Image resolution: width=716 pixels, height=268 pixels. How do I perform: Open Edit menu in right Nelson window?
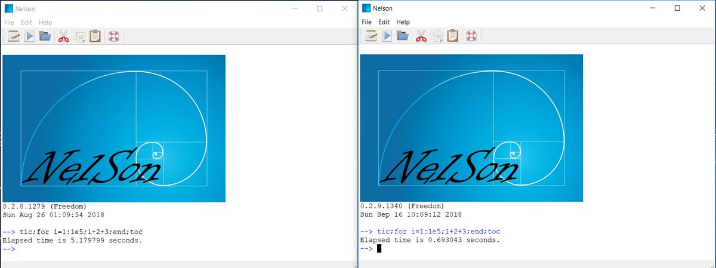384,22
